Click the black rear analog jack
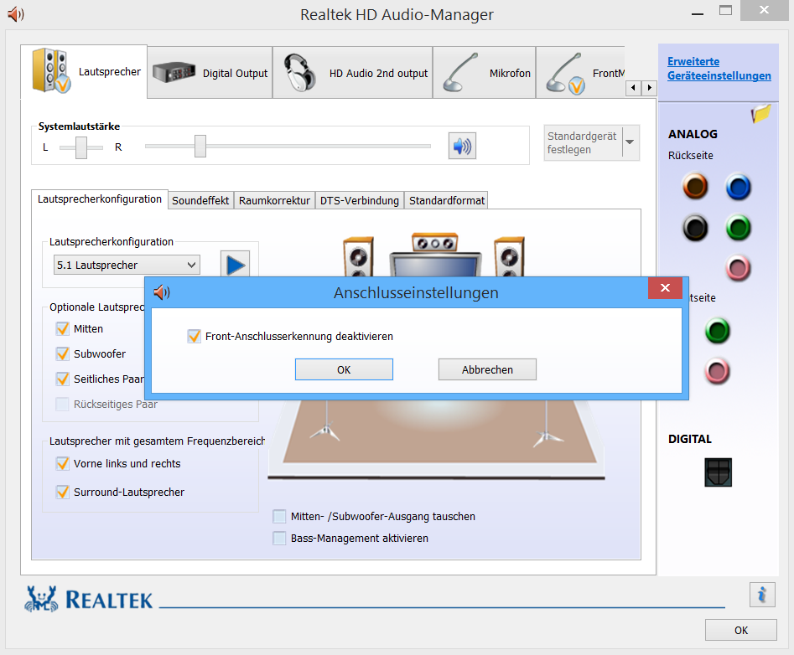Image resolution: width=794 pixels, height=655 pixels. tap(695, 228)
